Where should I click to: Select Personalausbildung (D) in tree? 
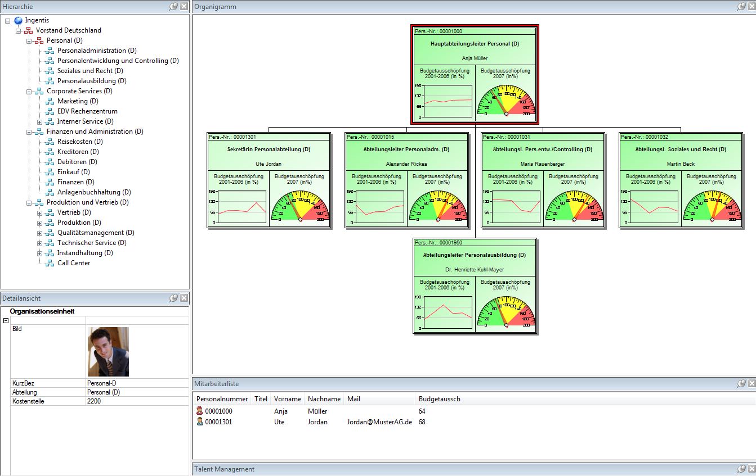[92, 81]
